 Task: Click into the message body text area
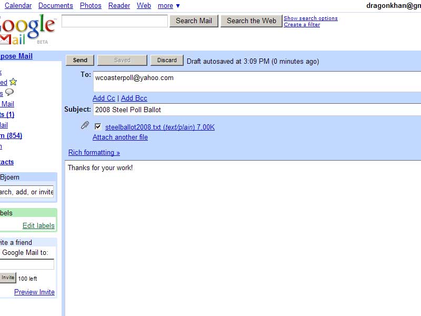(242, 237)
